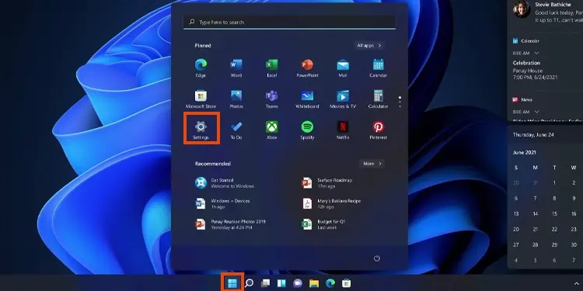Image resolution: width=583 pixels, height=291 pixels.
Task: Click the Thursday, June 24 date header
Action: [x=533, y=135]
